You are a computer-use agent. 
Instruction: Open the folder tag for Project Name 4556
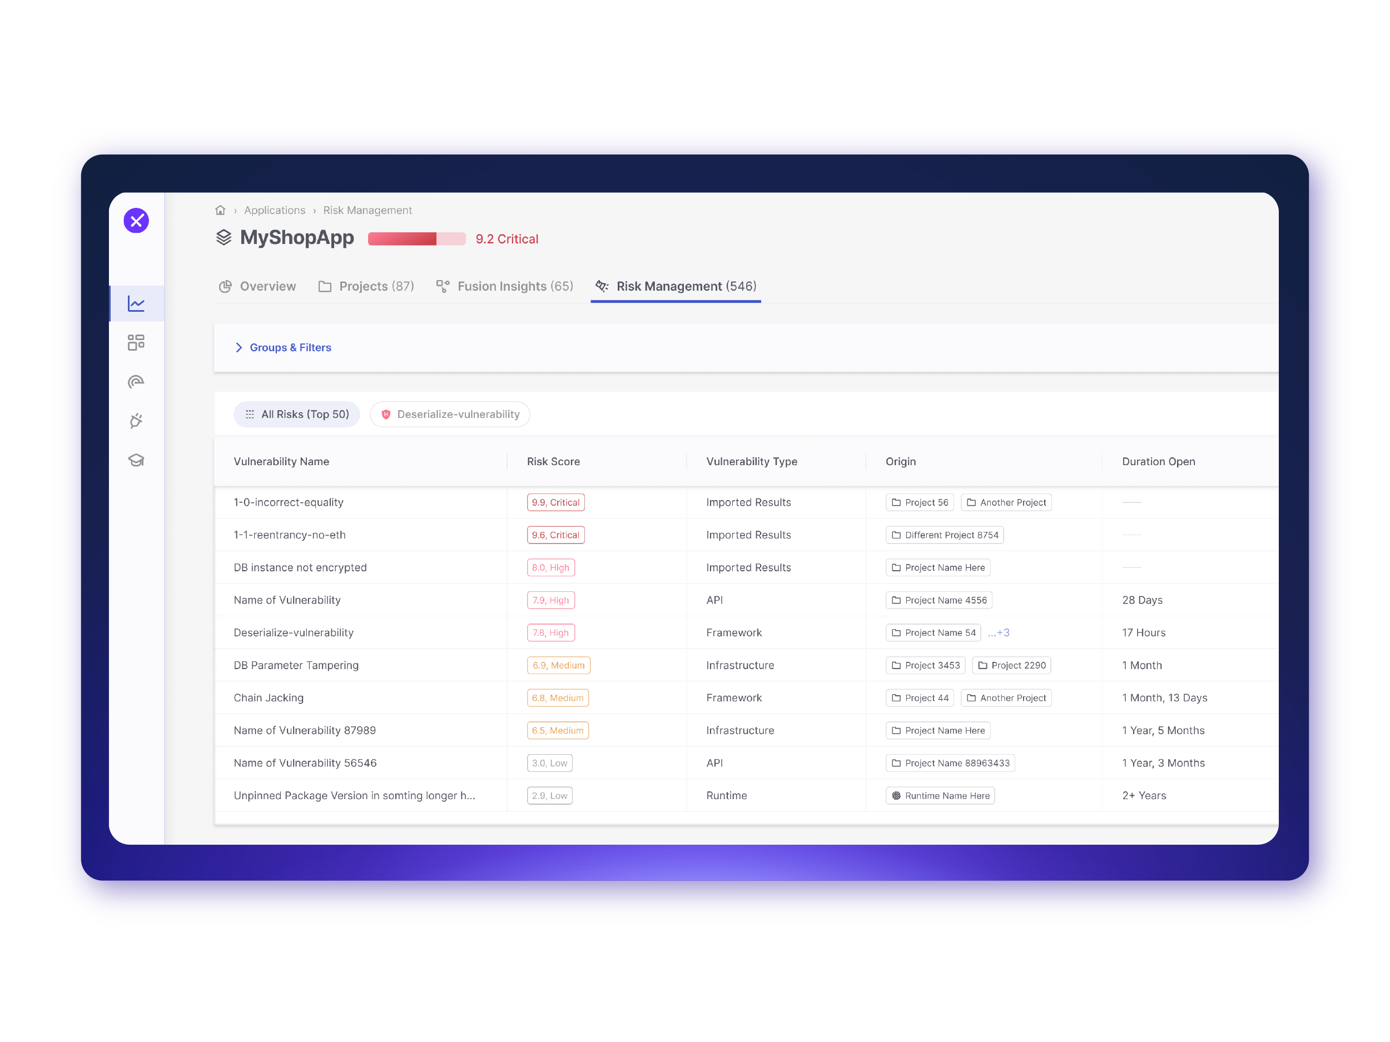[x=939, y=600]
